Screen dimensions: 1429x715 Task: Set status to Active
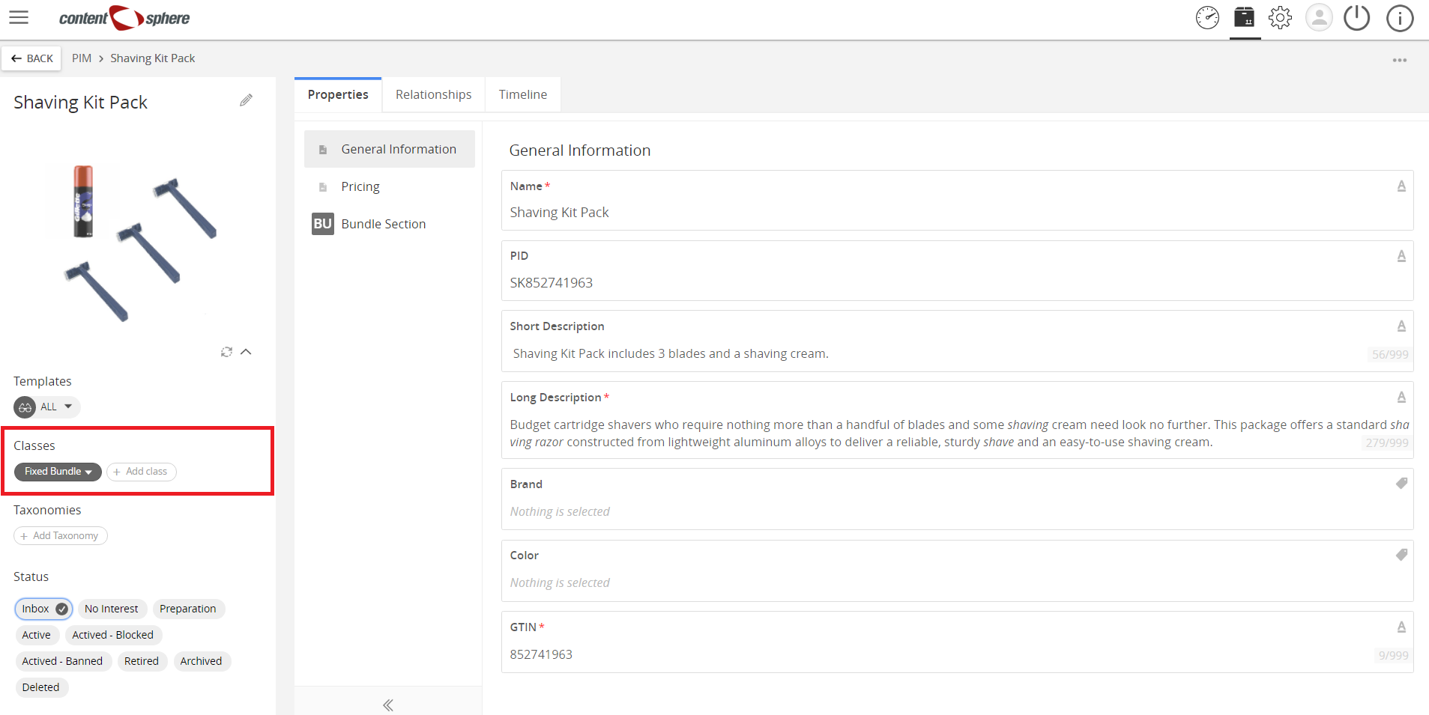click(x=36, y=635)
